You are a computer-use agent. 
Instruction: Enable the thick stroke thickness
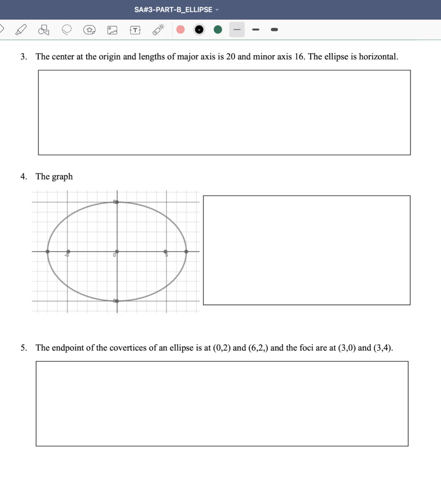pyautogui.click(x=274, y=29)
